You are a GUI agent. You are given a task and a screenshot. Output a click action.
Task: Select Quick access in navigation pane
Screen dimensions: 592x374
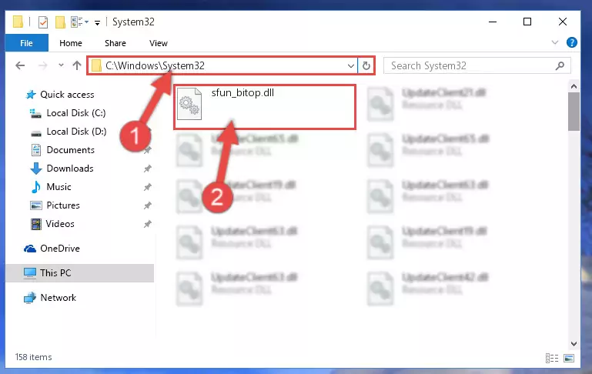point(67,95)
